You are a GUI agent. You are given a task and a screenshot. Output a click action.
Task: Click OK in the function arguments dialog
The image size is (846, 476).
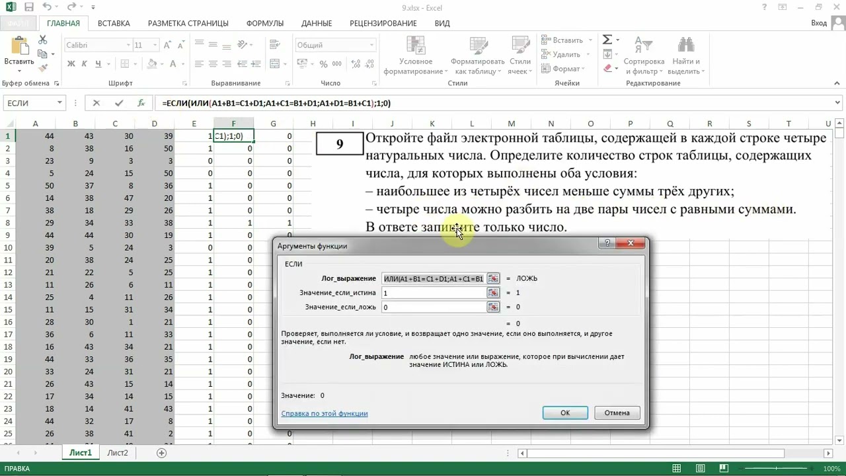(565, 413)
